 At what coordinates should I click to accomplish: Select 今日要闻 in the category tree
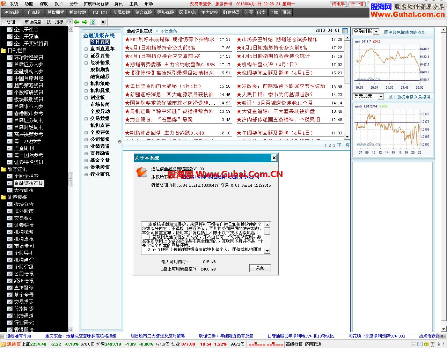[100, 42]
